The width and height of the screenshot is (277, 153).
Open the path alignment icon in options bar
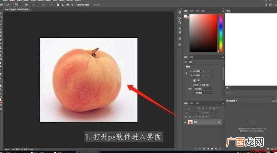(63, 5)
